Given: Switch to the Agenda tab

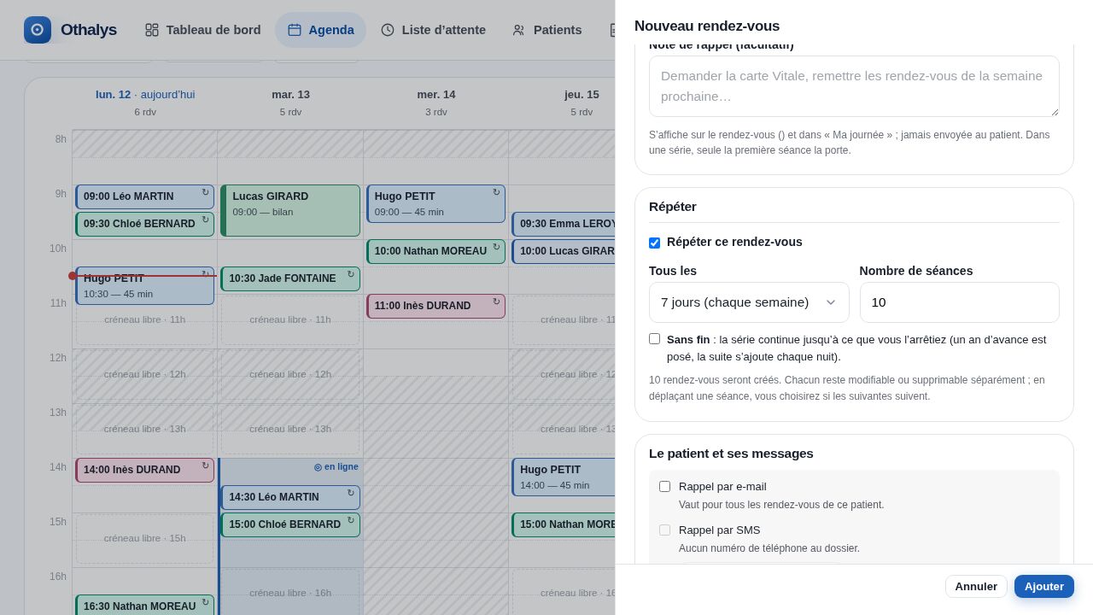Looking at the screenshot, I should (x=320, y=30).
